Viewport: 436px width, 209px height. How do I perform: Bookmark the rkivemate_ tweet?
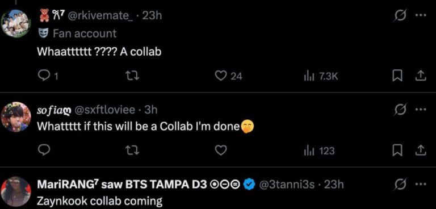coord(396,76)
